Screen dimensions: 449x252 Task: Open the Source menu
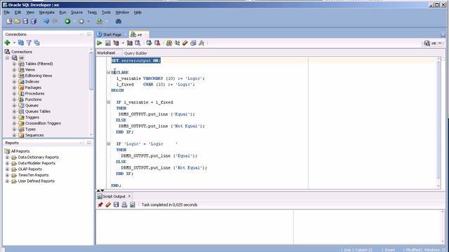pos(76,13)
